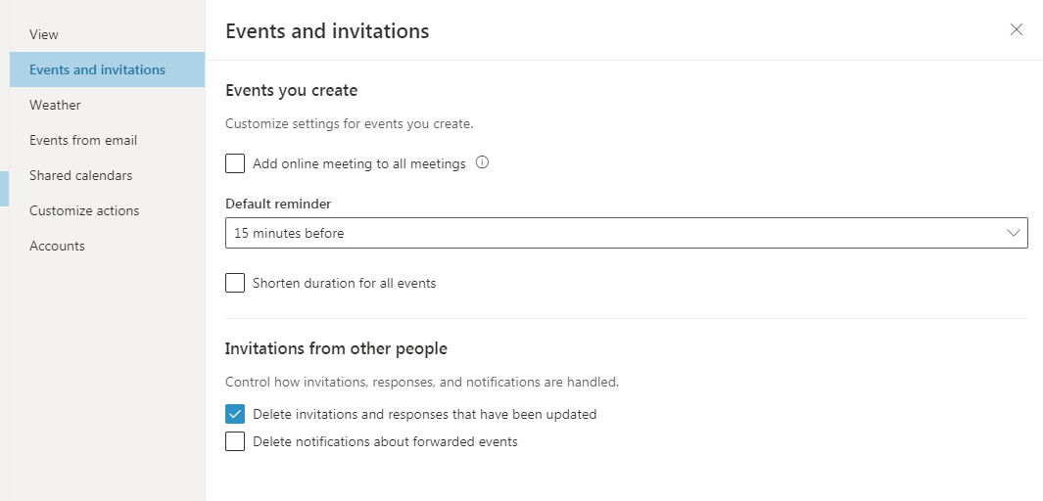Open 'Events from email' settings
Viewport: 1043px width, 501px height.
(x=83, y=140)
